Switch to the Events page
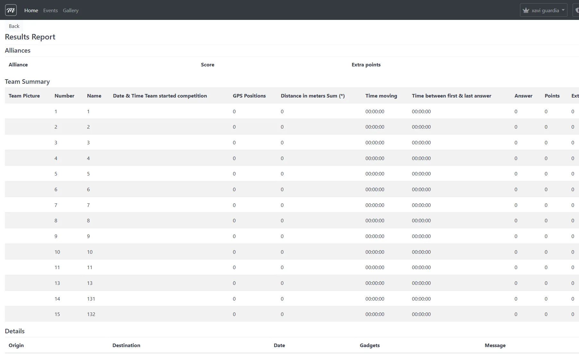The image size is (579, 358). 50,10
